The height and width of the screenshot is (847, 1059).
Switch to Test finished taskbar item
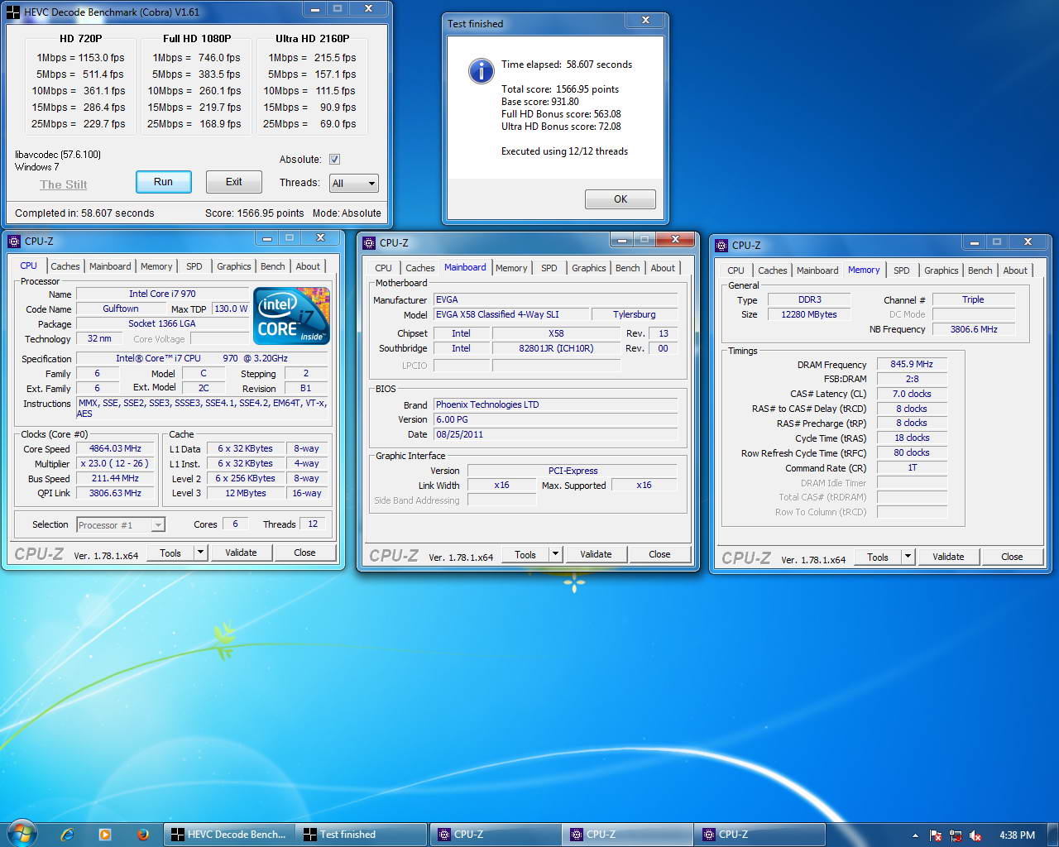[362, 835]
